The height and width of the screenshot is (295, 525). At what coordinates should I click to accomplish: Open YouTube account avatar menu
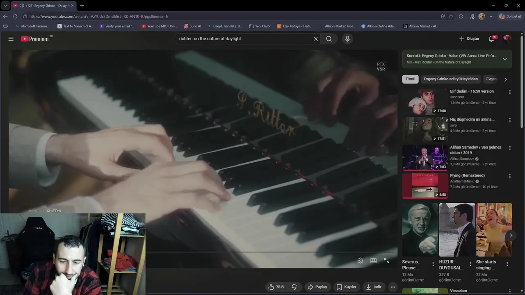coord(507,39)
